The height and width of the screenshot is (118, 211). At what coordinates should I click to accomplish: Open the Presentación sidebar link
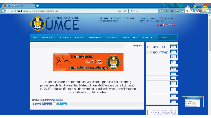coord(157,47)
